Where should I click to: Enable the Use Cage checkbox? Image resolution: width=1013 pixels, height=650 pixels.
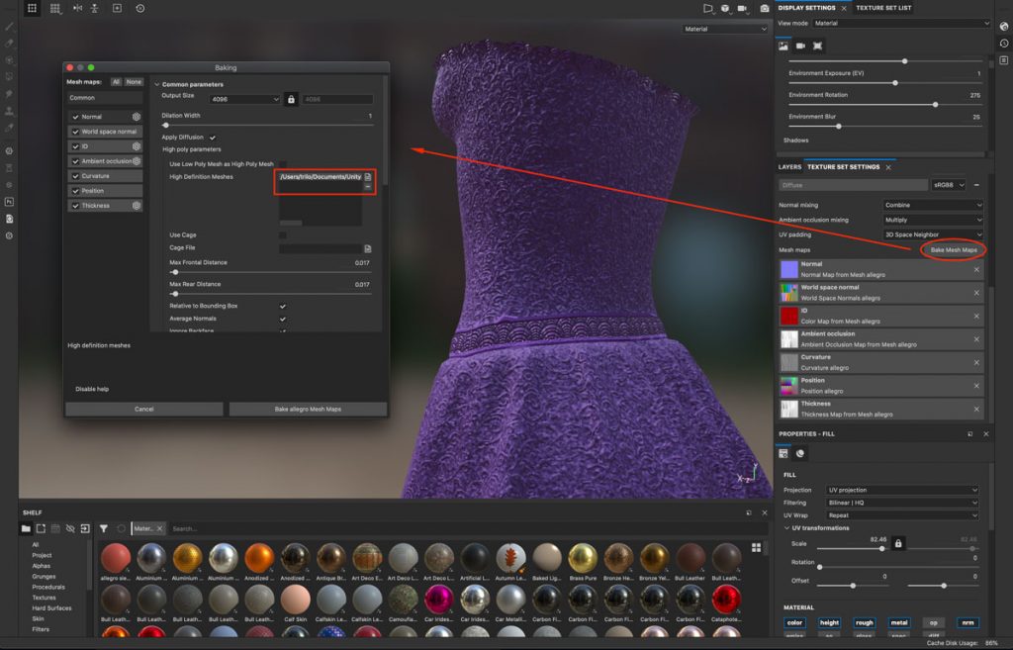tap(282, 235)
